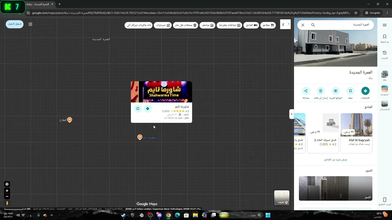
Task: Click the شاورما تايم restaurant map pin
Action: 140,137
